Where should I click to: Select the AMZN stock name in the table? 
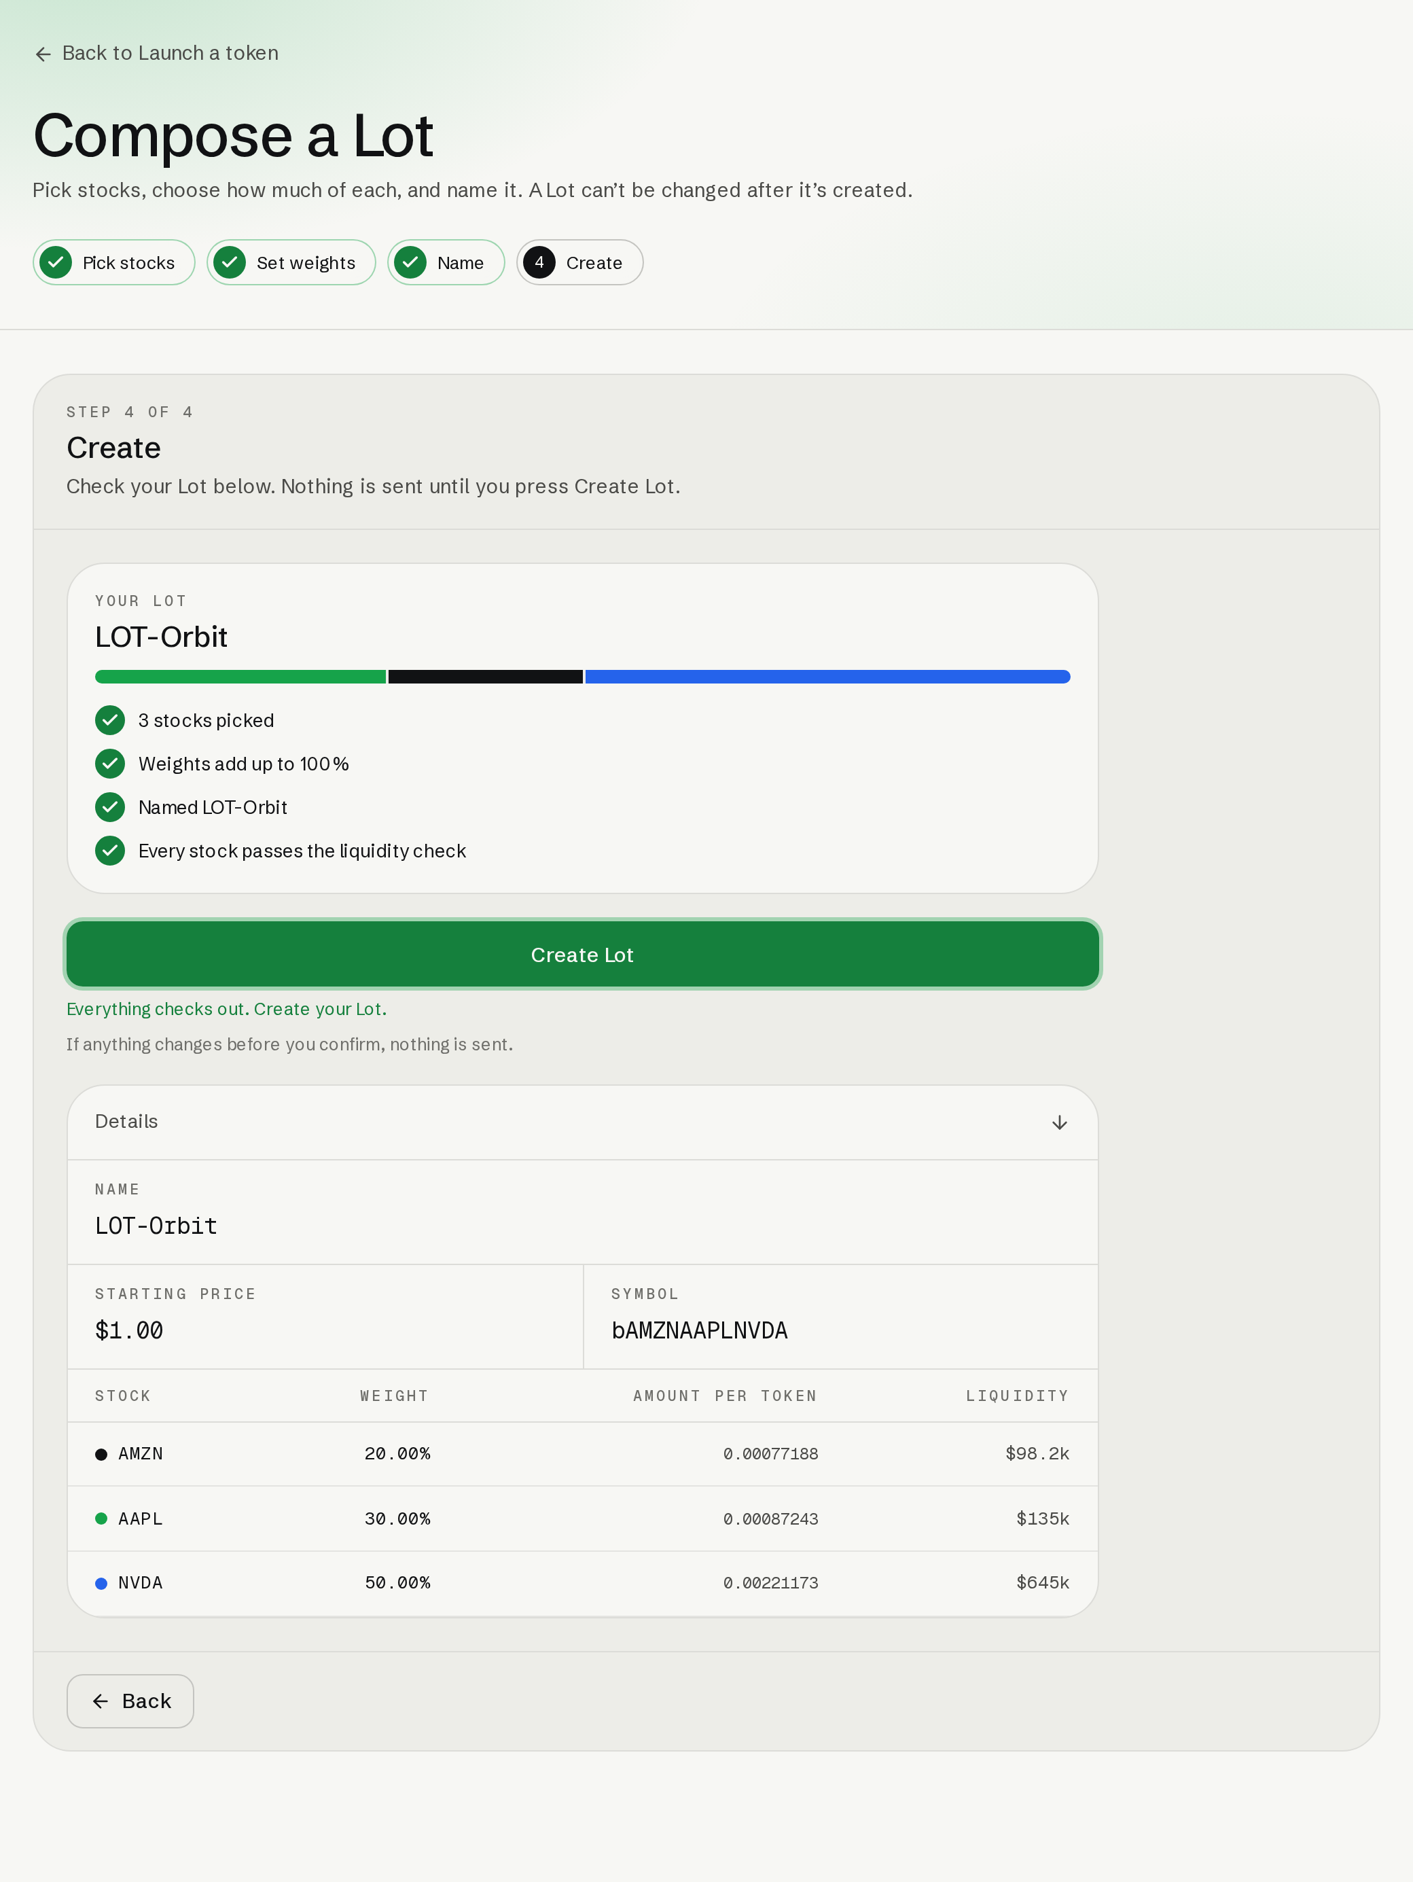[141, 1453]
